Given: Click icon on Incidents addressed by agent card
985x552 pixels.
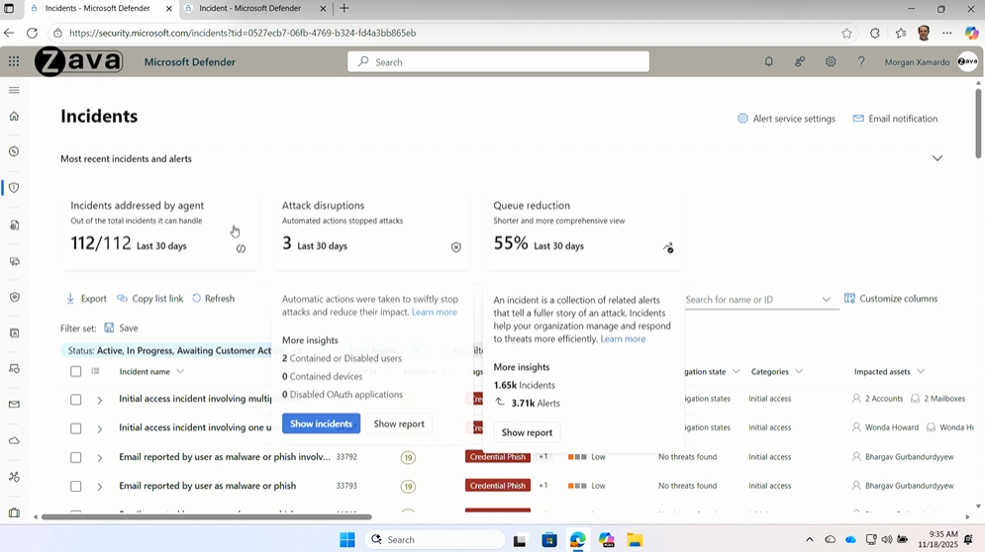Looking at the screenshot, I should click(x=241, y=248).
